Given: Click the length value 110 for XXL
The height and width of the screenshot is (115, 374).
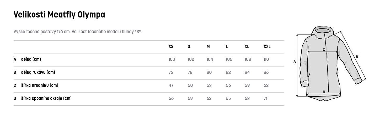Looking at the screenshot, I should pyautogui.click(x=266, y=59).
